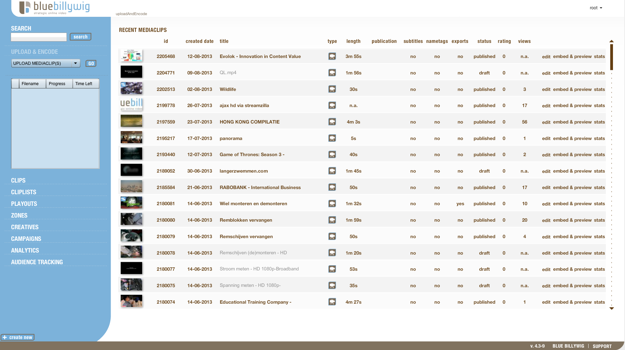Click video type icon for Evolok clip
This screenshot has width=625, height=350.
coord(332,56)
